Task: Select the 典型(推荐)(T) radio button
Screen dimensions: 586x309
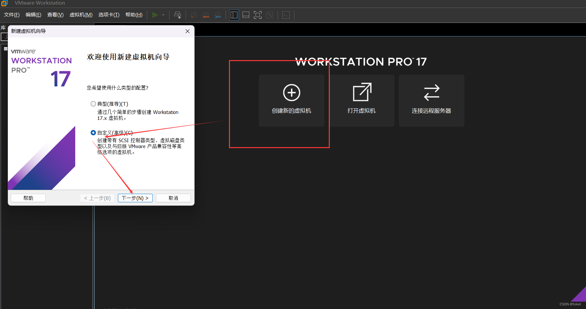Action: click(x=93, y=104)
